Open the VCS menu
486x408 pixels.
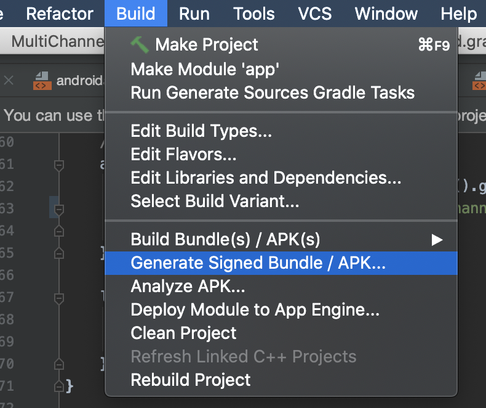click(x=314, y=14)
